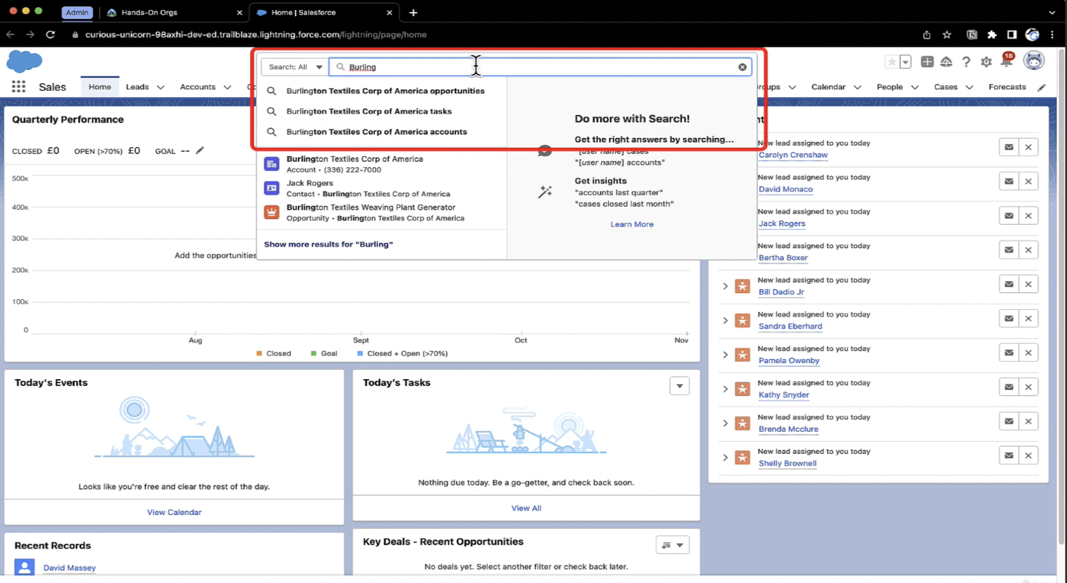1067x583 pixels.
Task: Expand the Brenda Mcclure lead item
Action: tap(726, 423)
